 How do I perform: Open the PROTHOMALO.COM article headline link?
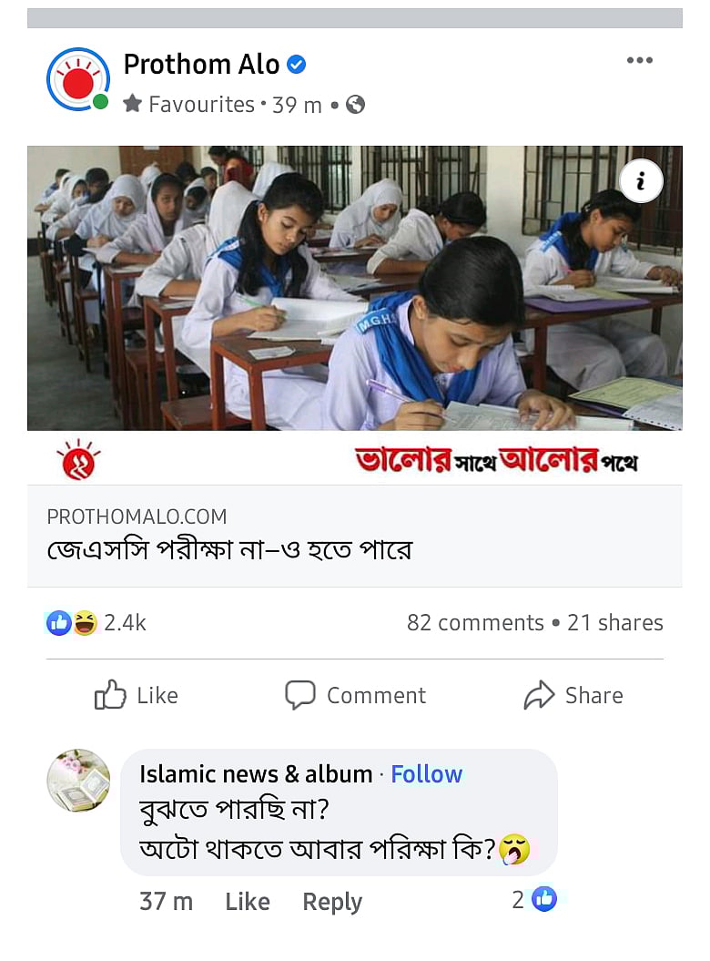pos(229,551)
